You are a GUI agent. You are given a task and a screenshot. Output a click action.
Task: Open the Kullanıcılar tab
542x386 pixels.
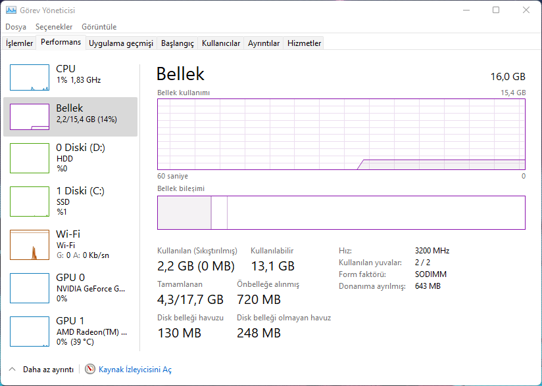tap(221, 43)
